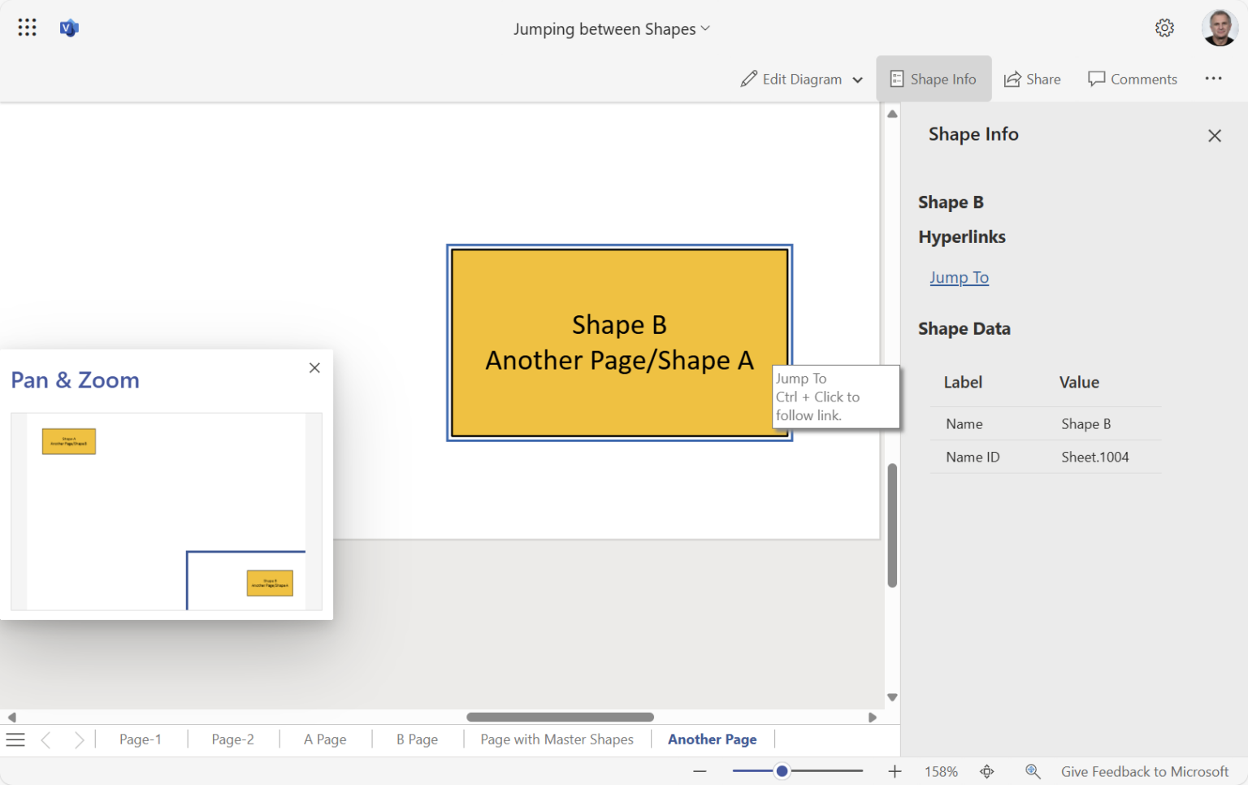Open the all-pages hamburger menu
This screenshot has height=785, width=1248.
15,739
